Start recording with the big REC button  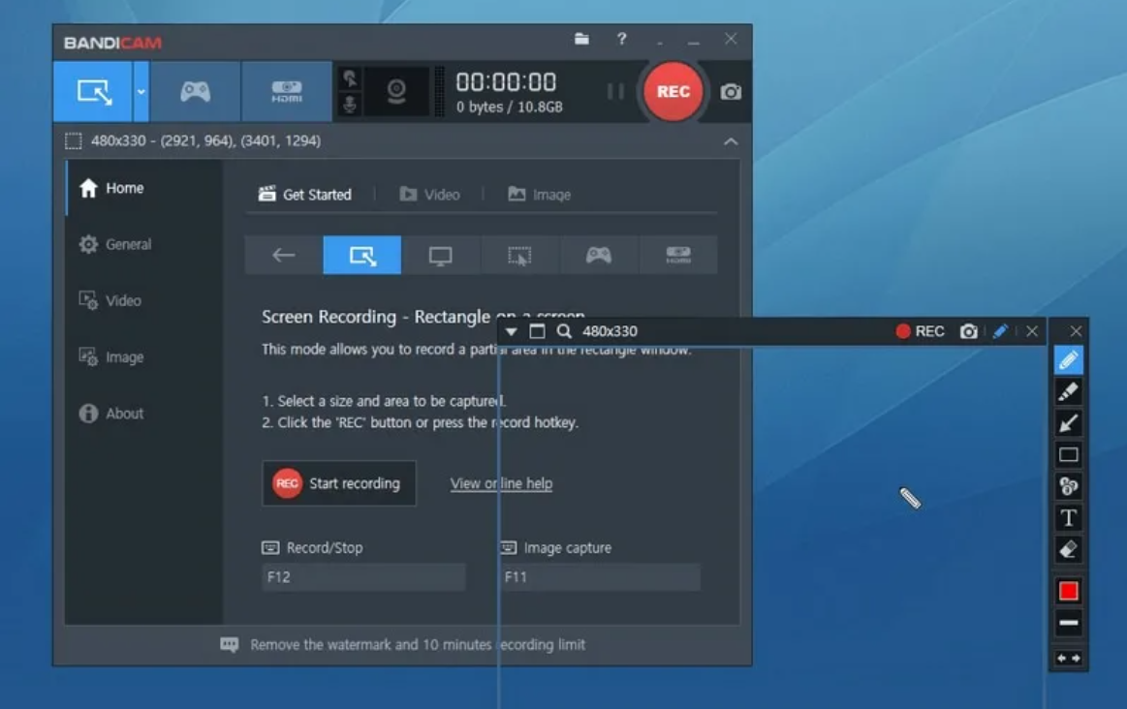(x=673, y=91)
